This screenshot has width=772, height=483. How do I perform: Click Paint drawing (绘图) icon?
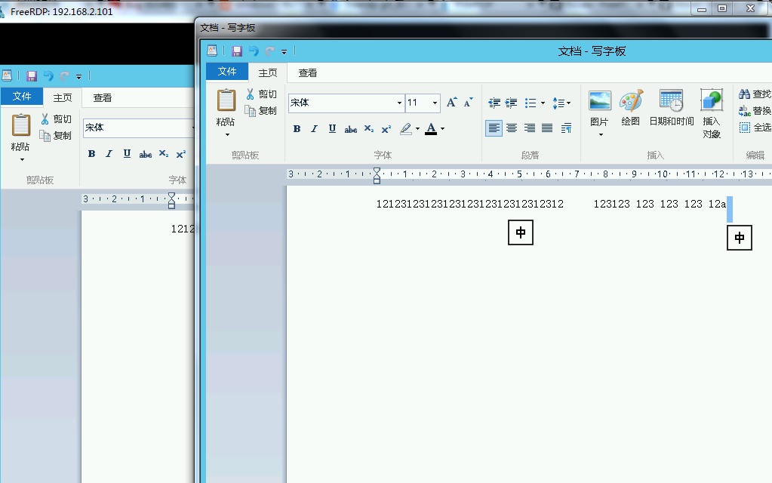tap(631, 100)
